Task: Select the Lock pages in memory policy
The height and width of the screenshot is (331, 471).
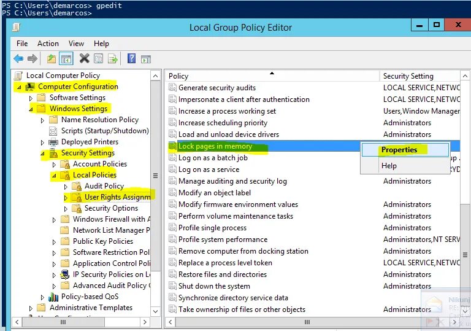Action: (x=215, y=146)
